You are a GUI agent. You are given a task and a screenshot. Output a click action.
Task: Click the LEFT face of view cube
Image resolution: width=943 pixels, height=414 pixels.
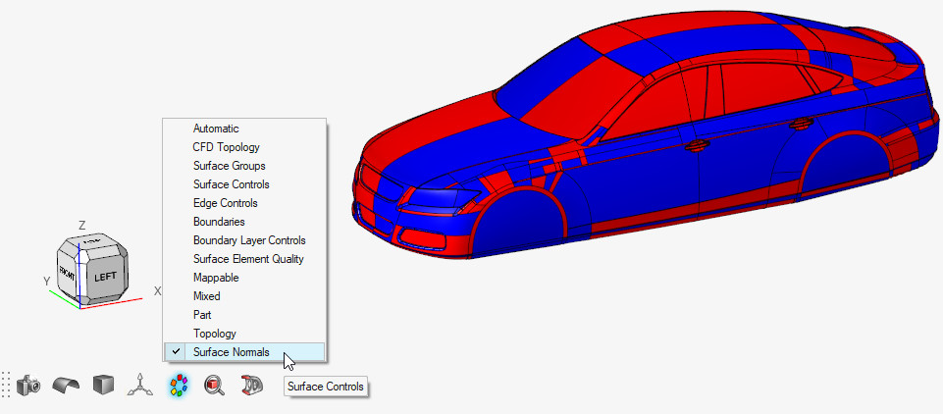click(104, 277)
